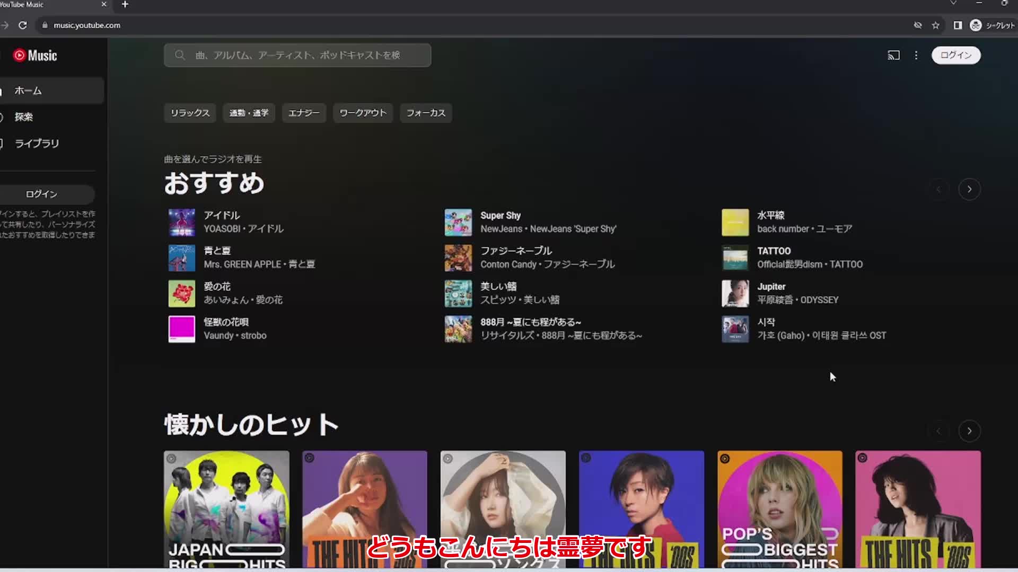1018x572 pixels.
Task: Bookmark page with the star icon
Action: tap(936, 25)
